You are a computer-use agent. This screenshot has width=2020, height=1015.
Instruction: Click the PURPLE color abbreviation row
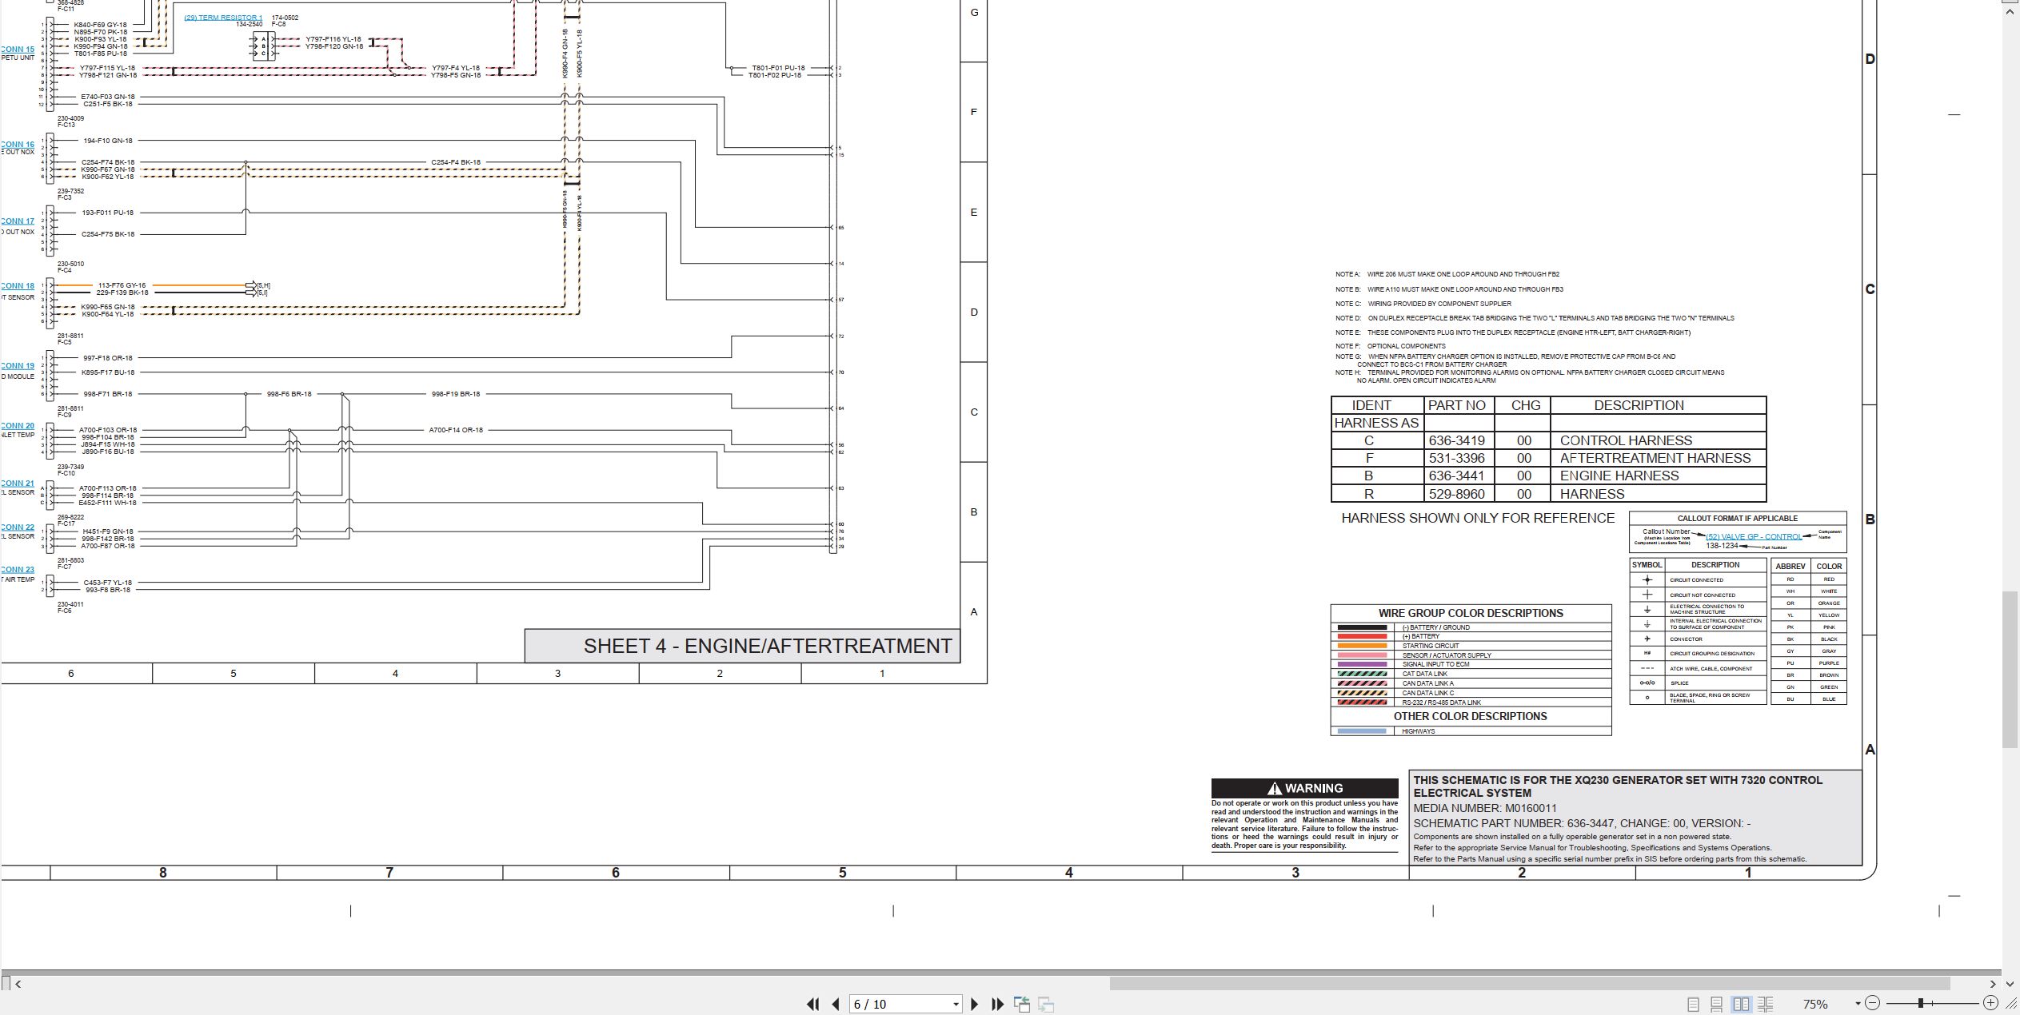point(1809,663)
